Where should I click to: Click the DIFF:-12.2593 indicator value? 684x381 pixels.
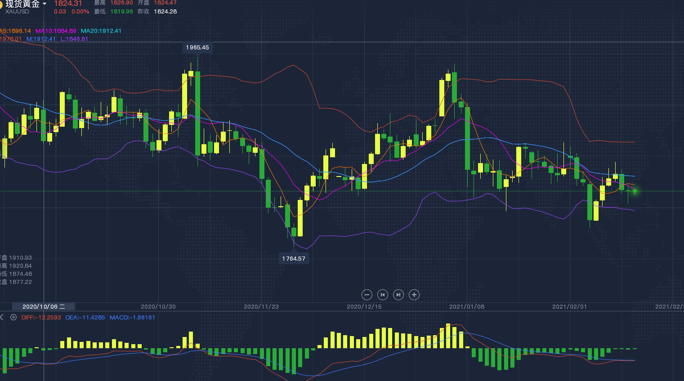coord(41,318)
